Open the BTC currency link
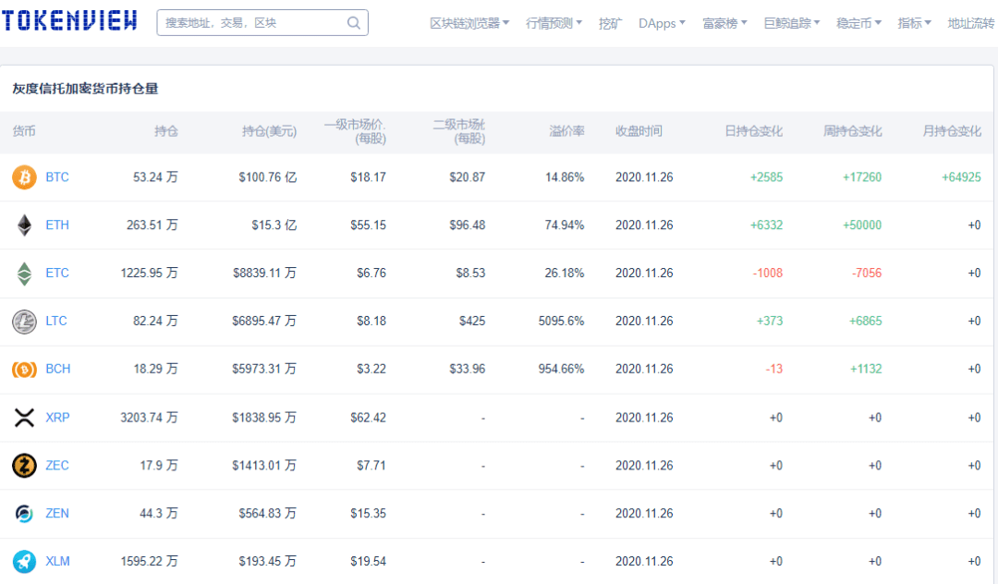Screen dimensions: 998x584 pyautogui.click(x=57, y=177)
